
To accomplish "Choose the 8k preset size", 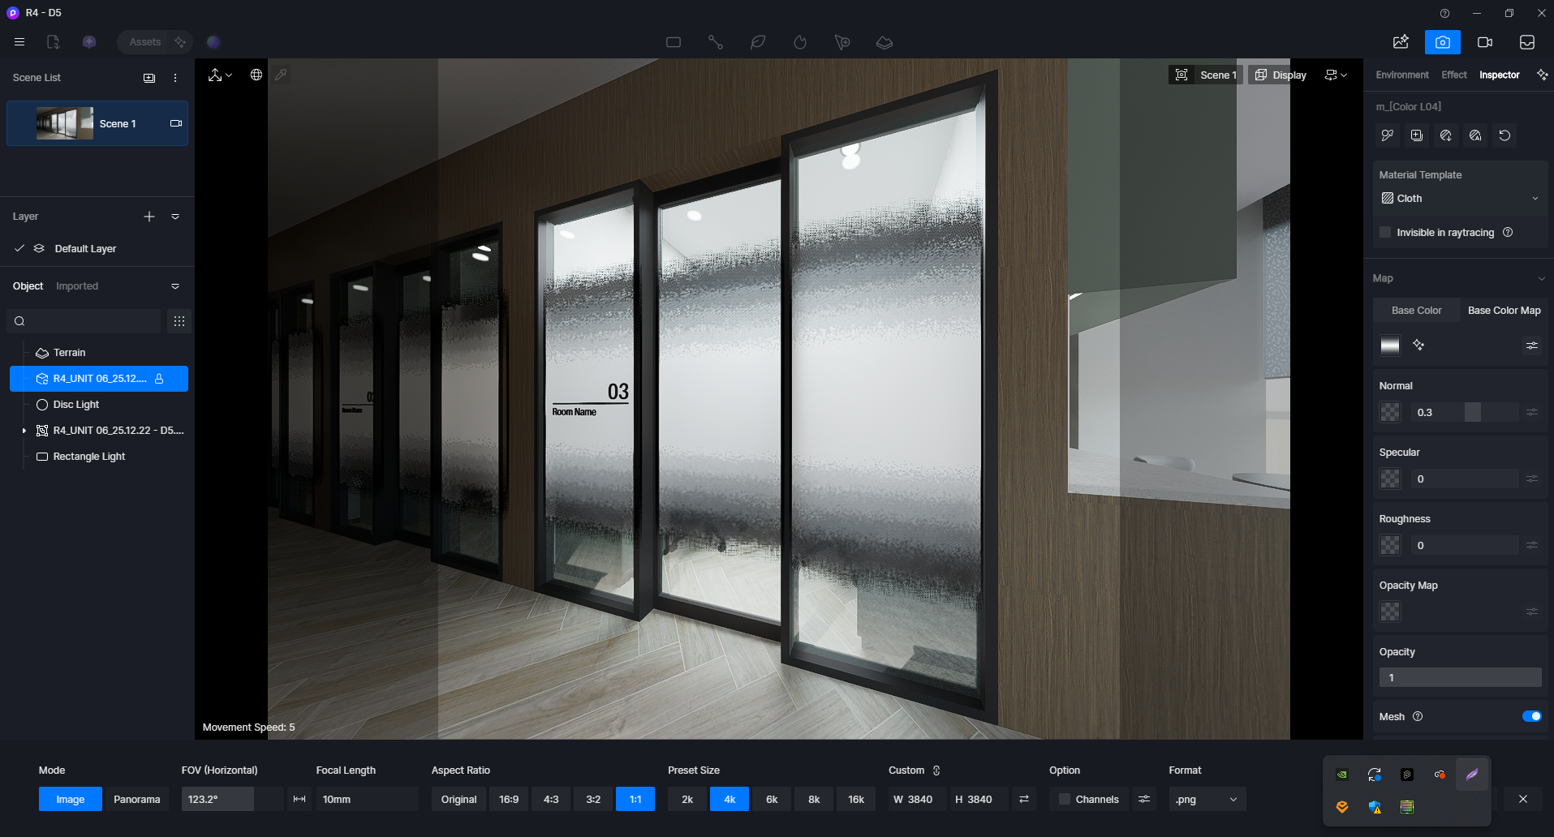I will 814,799.
